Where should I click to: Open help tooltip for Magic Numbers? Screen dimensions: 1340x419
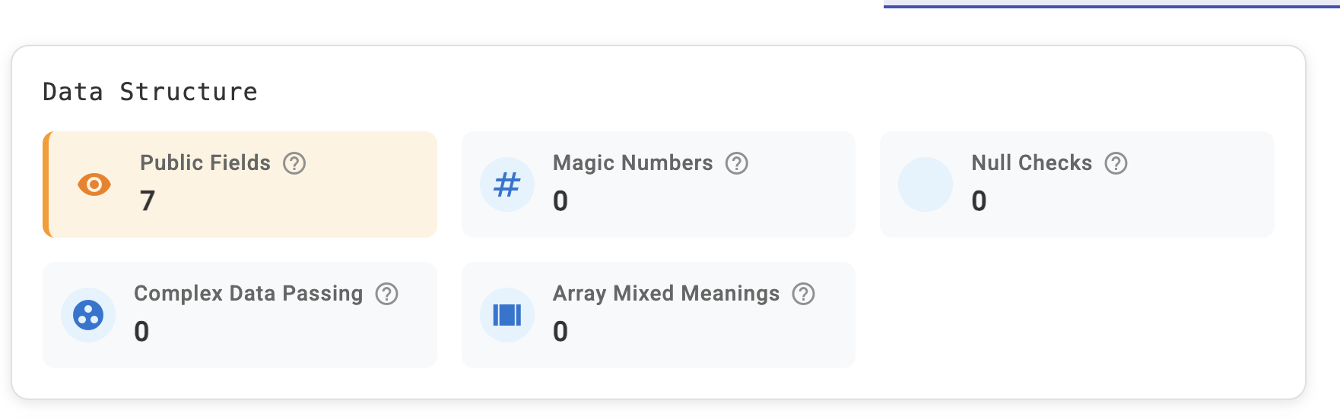tap(737, 163)
